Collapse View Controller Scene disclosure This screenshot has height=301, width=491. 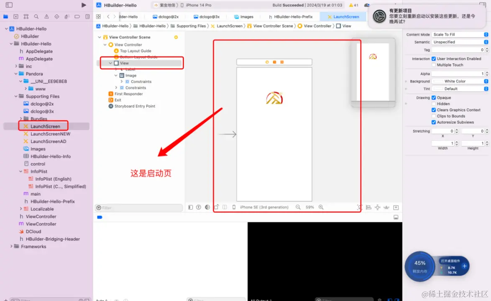100,37
